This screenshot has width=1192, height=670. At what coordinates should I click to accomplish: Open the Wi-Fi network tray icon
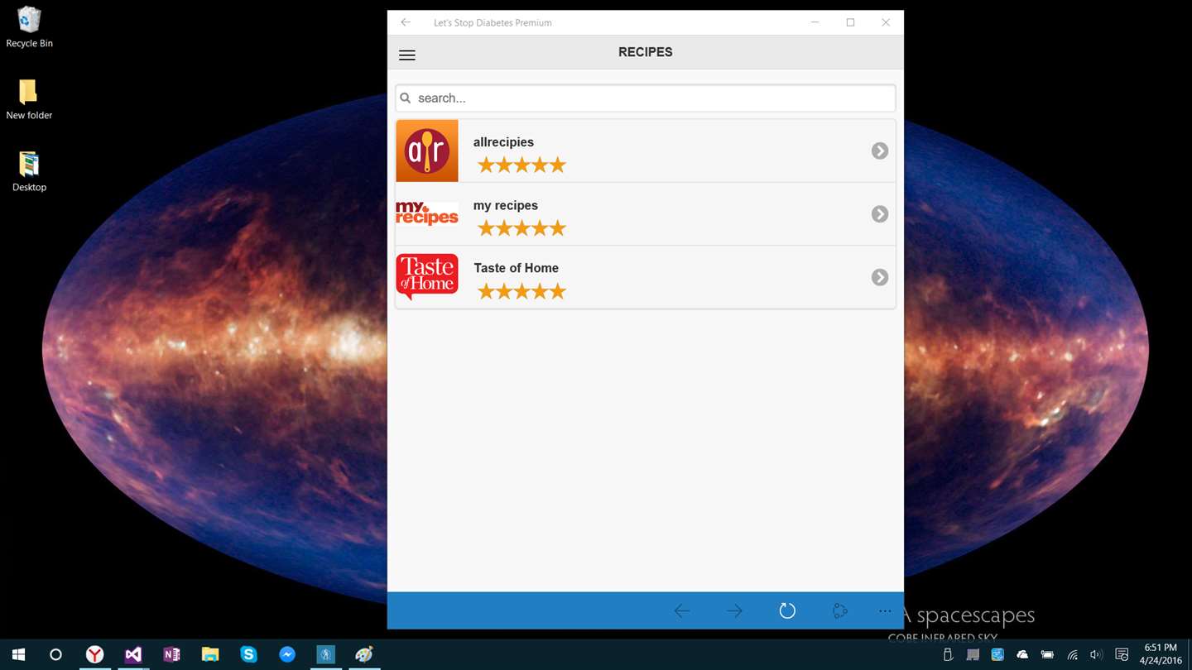tap(1073, 654)
